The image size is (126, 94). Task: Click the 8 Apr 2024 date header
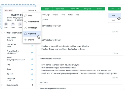(44, 82)
